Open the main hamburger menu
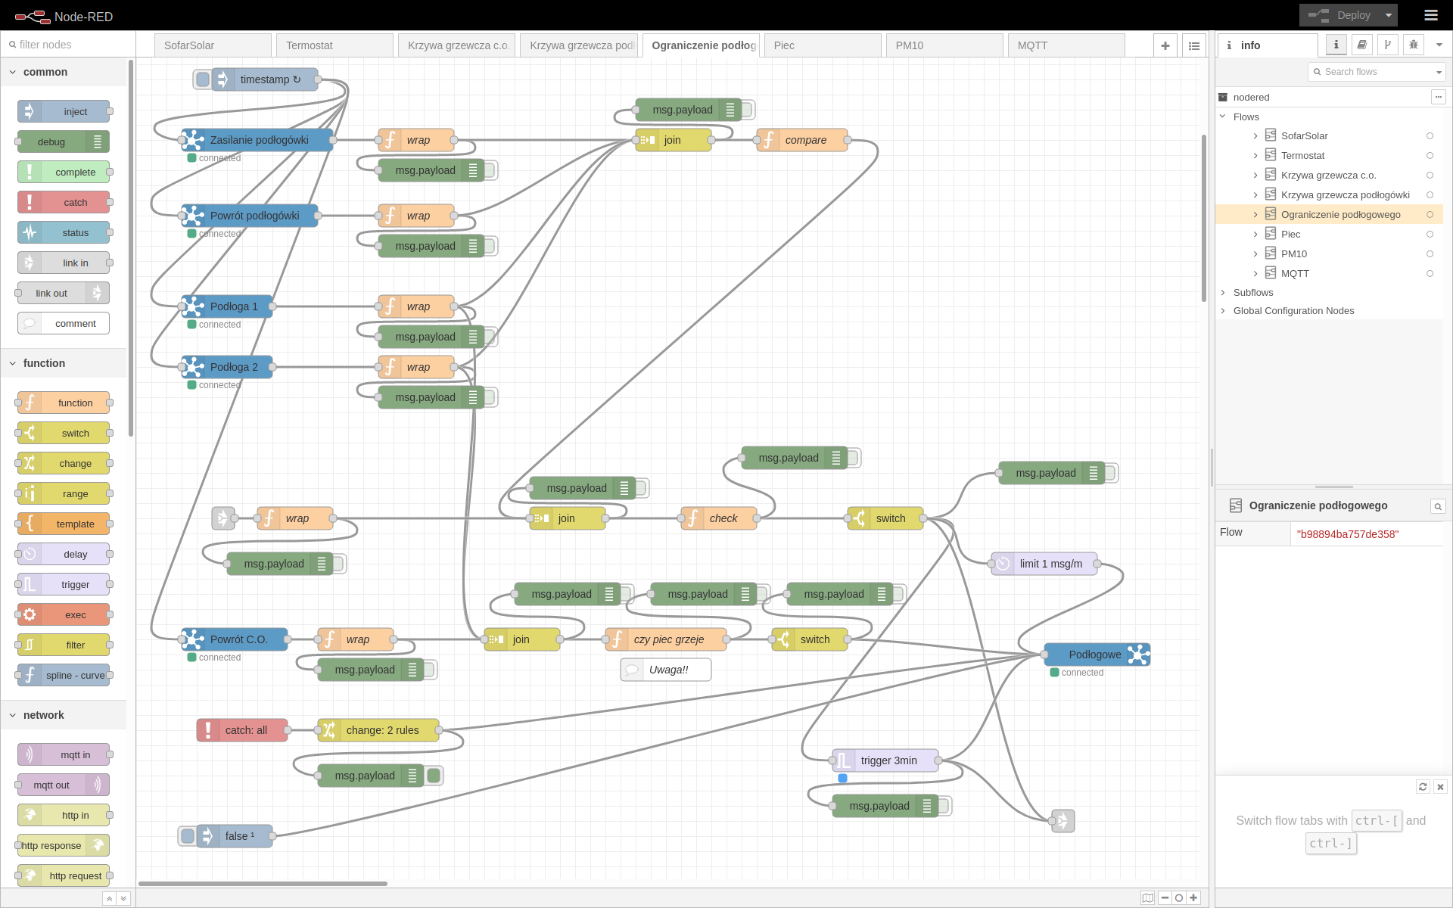Screen dimensions: 1453x908 [x=1430, y=15]
